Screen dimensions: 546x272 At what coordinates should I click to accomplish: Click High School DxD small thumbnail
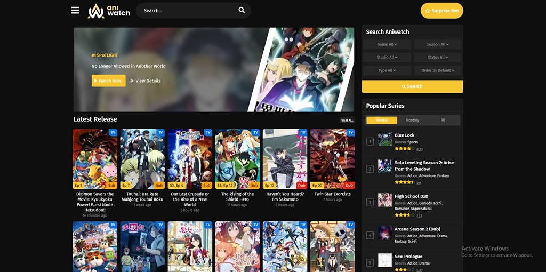click(x=385, y=200)
